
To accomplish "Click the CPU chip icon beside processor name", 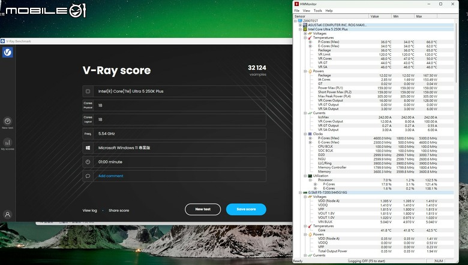I will [88, 92].
